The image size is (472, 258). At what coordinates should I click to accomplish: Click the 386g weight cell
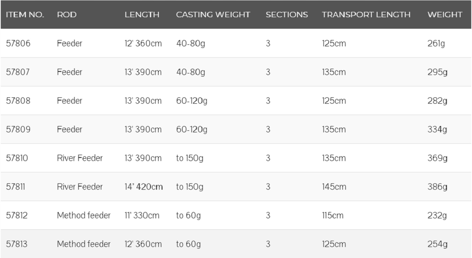tap(437, 187)
